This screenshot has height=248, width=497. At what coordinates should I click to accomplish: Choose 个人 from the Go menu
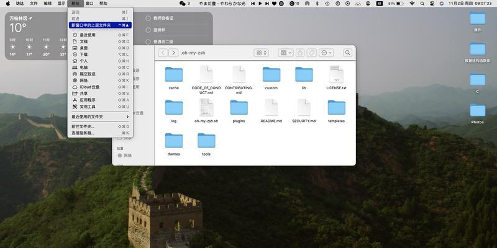pos(100,61)
